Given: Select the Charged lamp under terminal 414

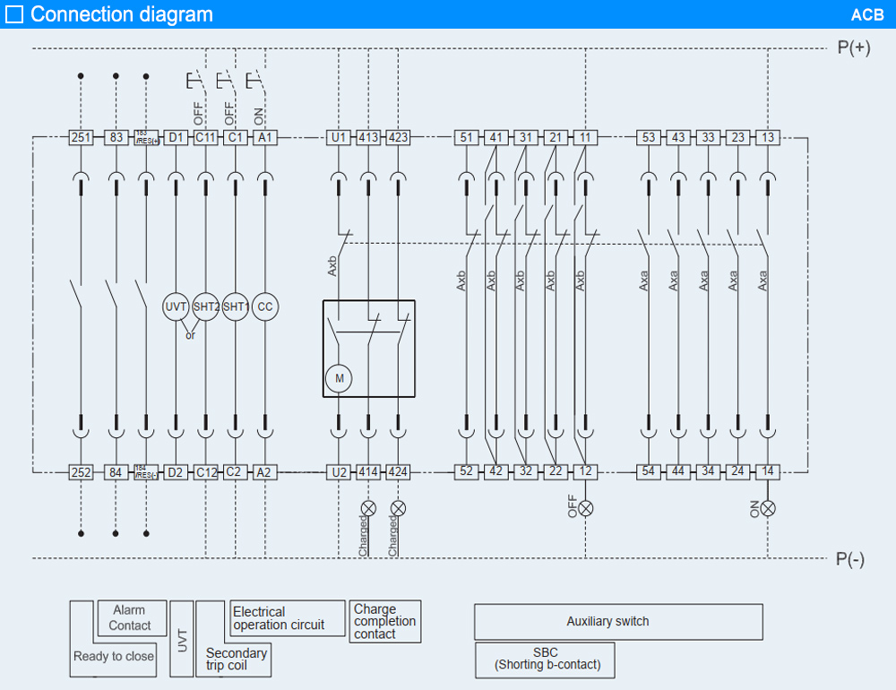Looking at the screenshot, I should pos(368,508).
